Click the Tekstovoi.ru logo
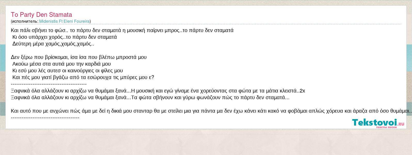 click(x=378, y=123)
